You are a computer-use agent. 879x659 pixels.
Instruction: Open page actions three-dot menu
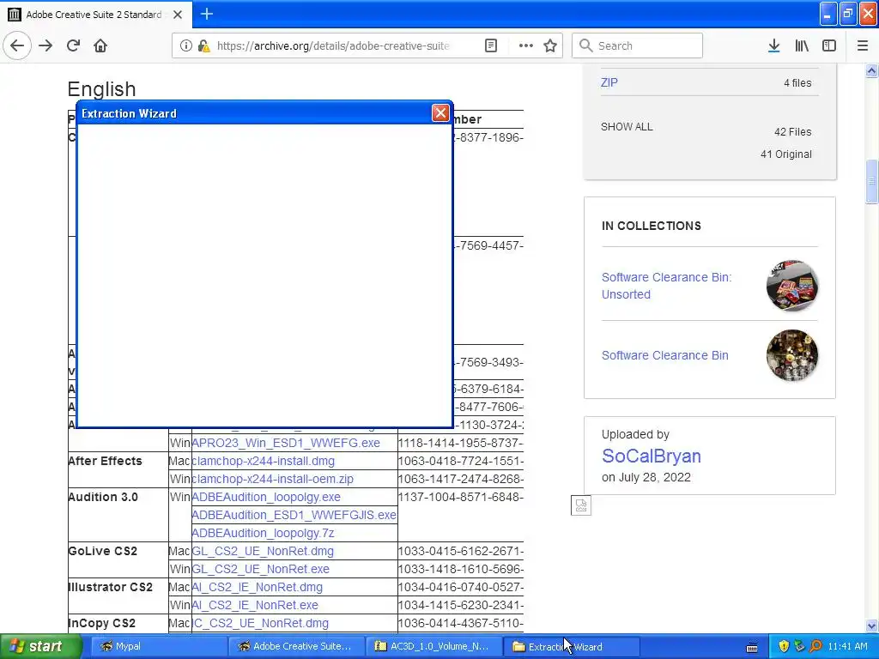[526, 45]
